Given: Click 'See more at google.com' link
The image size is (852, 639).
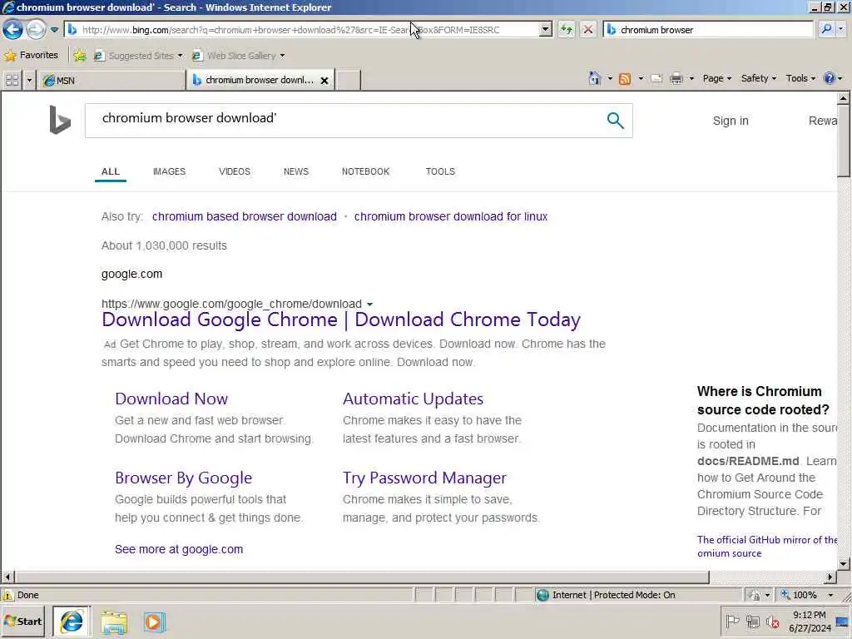Looking at the screenshot, I should click(179, 549).
